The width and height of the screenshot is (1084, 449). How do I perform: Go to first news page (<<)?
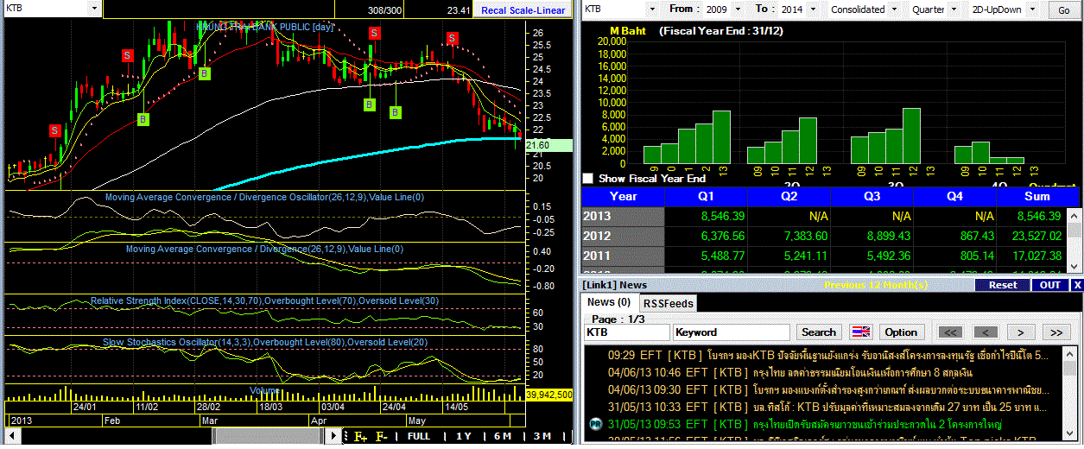[950, 332]
